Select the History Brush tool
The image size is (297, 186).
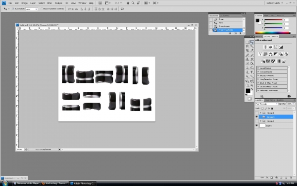tap(252, 59)
